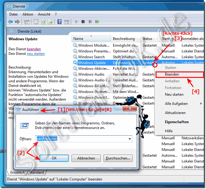Open the Aktion menu
Screen dimensions: 206x189
point(28,14)
